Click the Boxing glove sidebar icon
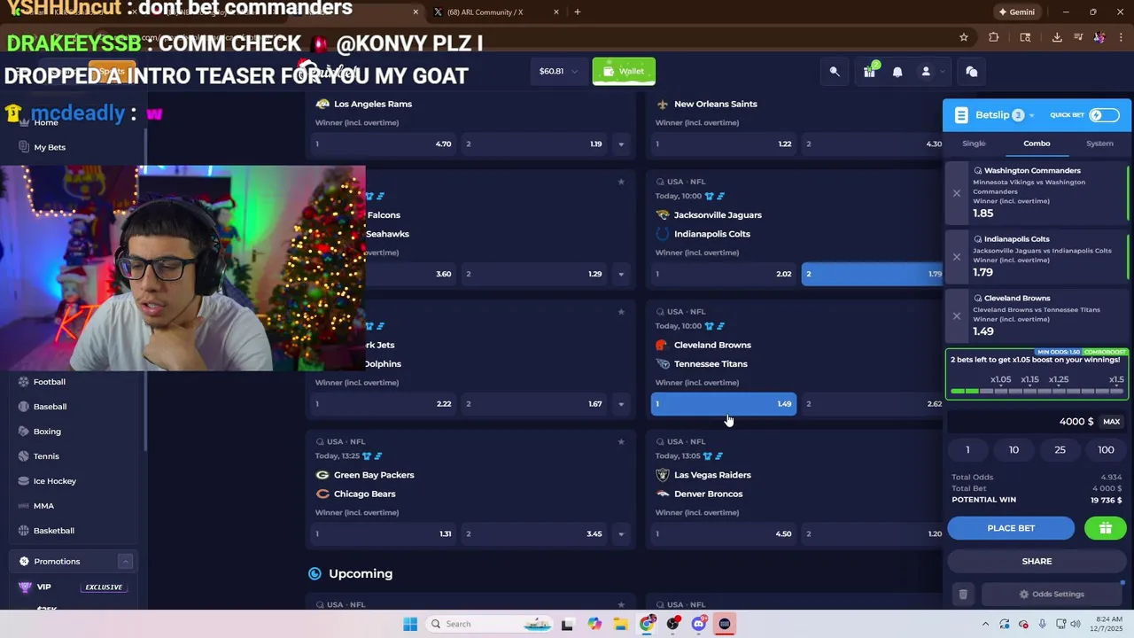Viewport: 1134px width, 638px height. tap(24, 432)
